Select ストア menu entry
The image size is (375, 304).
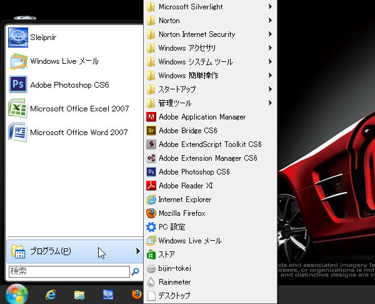pyautogui.click(x=166, y=255)
